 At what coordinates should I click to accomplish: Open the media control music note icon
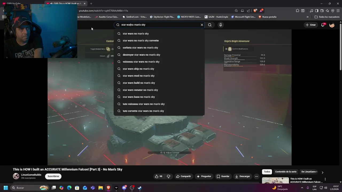pyautogui.click(x=311, y=11)
